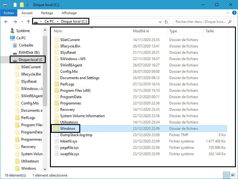This screenshot has height=179, width=238.
Task: Open the address bar history dropdown
Action: [x=160, y=22]
